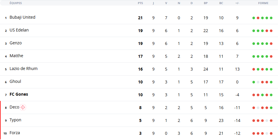Viewport: 278px width, 140px height.
Task: Click the last red dot in Genzo's form
Action: (x=271, y=43)
